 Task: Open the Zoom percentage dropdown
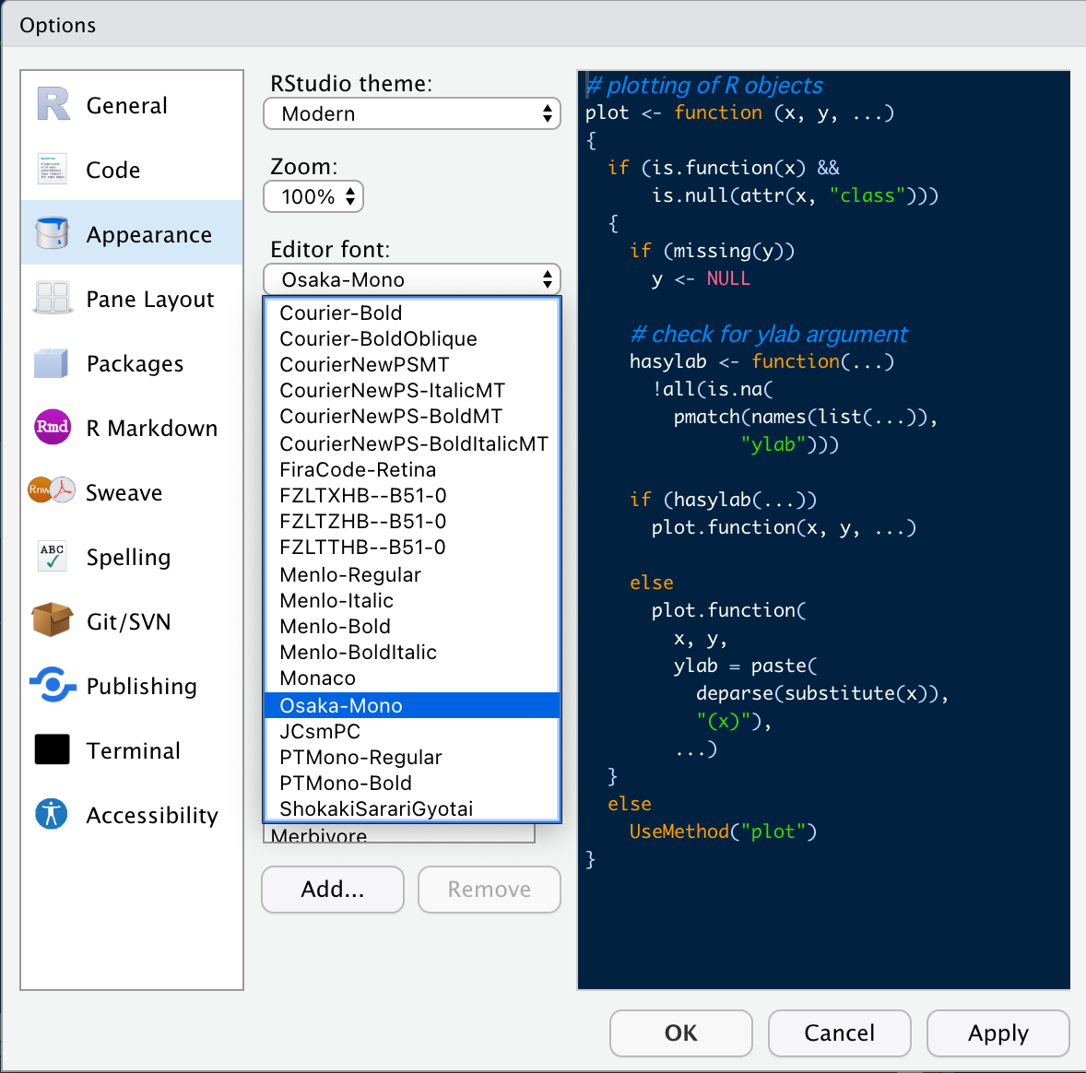tap(314, 196)
